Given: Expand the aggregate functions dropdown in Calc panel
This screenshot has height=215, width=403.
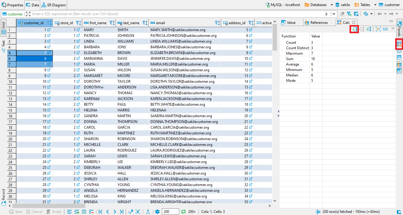Looking at the screenshot, I should pyautogui.click(x=393, y=29).
